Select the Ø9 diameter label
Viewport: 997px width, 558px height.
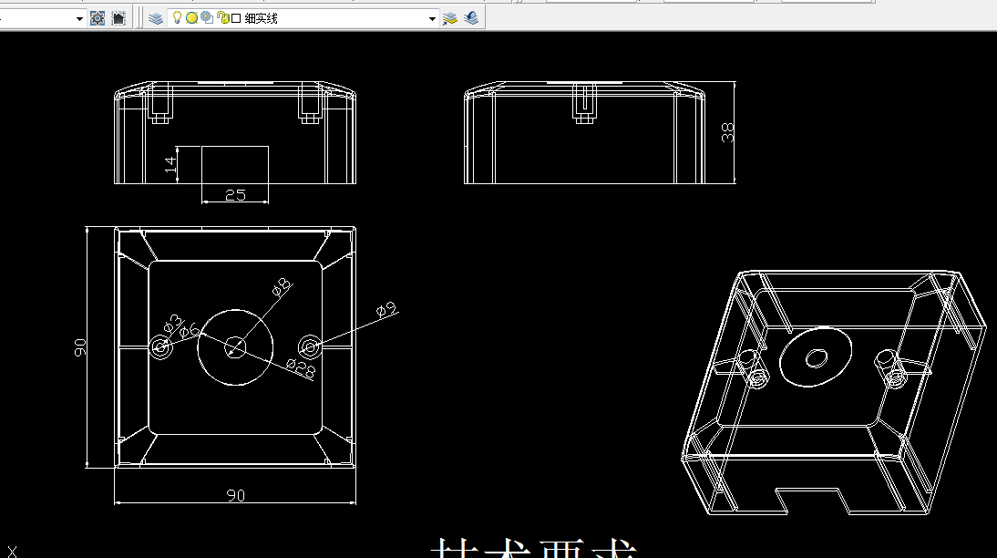pyautogui.click(x=386, y=310)
